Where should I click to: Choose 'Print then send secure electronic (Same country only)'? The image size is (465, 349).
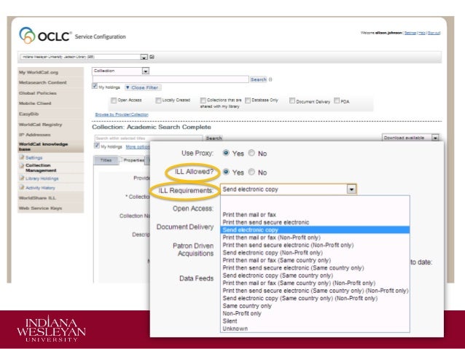click(x=293, y=267)
